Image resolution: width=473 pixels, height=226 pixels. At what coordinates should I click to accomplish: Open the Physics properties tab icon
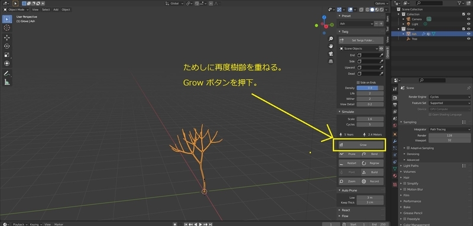coord(395,155)
